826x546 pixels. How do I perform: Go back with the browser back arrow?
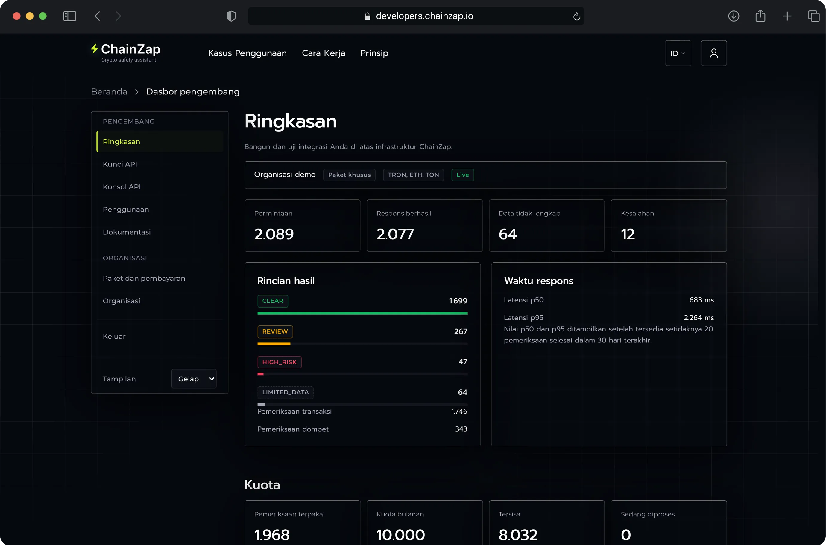(97, 16)
